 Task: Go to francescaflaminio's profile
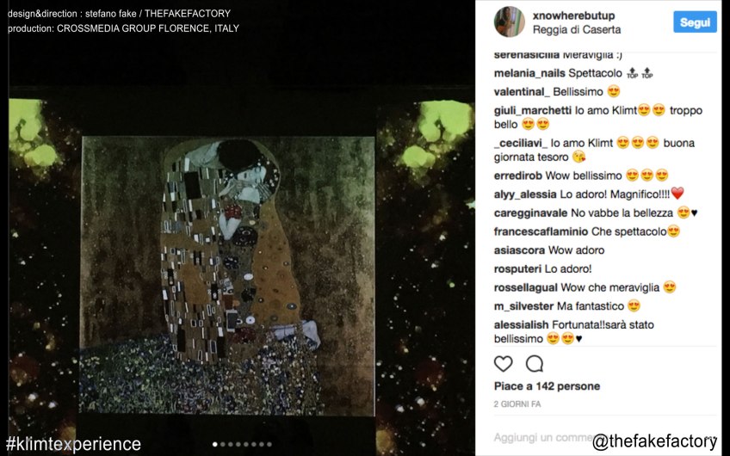pos(541,231)
